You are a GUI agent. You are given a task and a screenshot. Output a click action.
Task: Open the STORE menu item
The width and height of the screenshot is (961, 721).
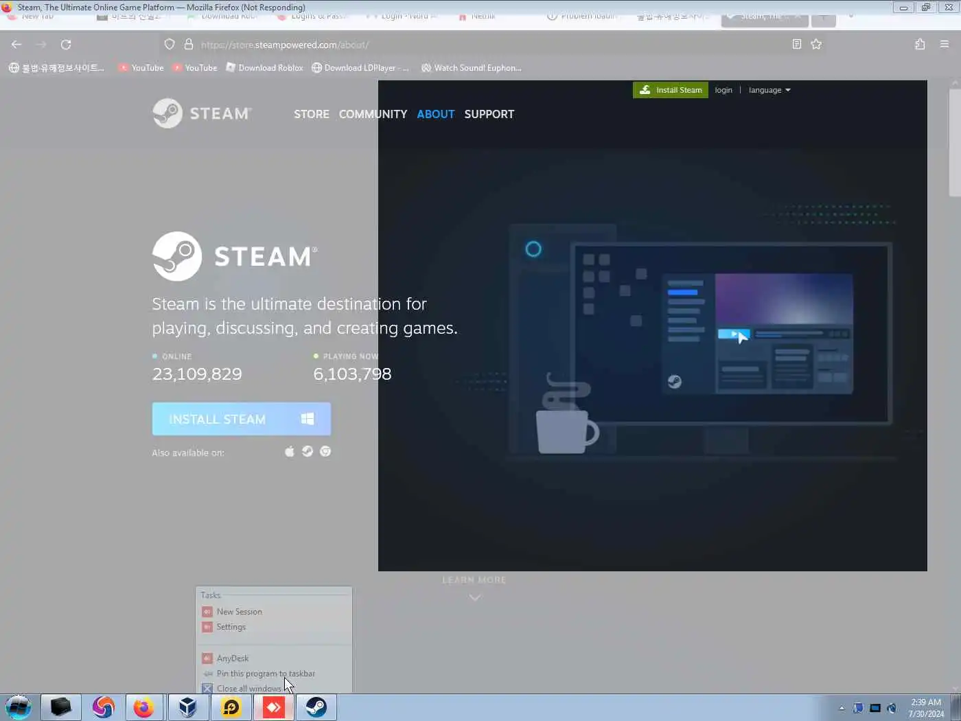pos(312,114)
